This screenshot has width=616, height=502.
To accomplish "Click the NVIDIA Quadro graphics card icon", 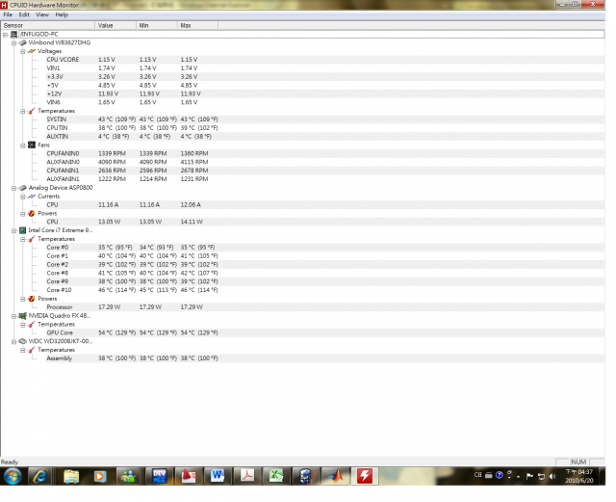I will pos(23,316).
